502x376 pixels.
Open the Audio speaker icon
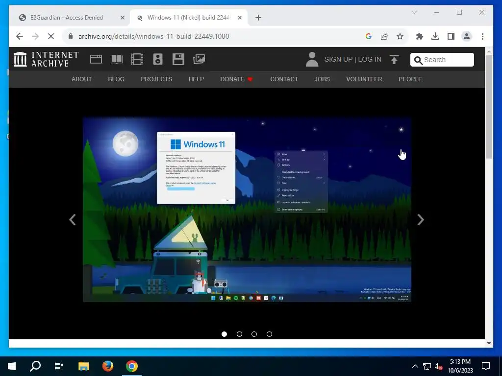pyautogui.click(x=158, y=59)
